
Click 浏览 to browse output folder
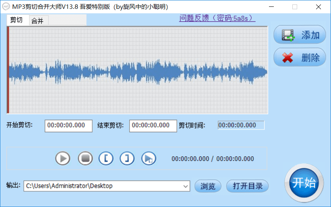tap(208, 186)
